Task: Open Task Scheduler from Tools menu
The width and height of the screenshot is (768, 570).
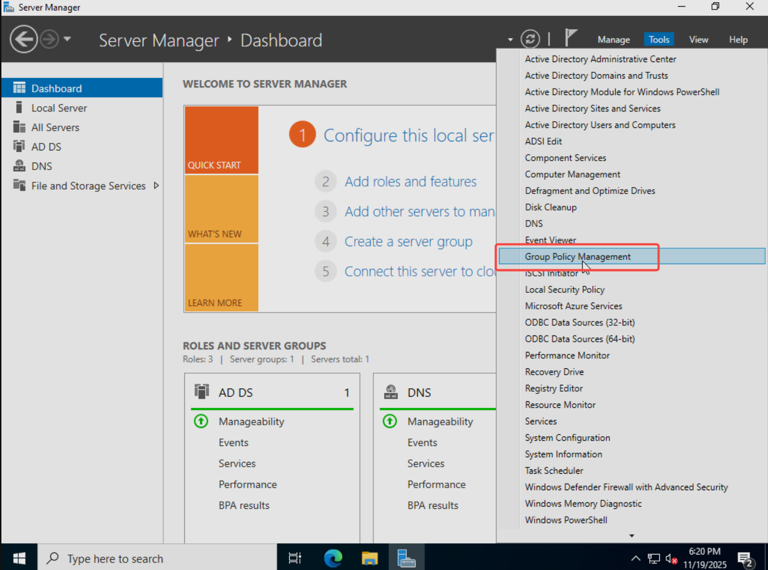Action: point(554,470)
